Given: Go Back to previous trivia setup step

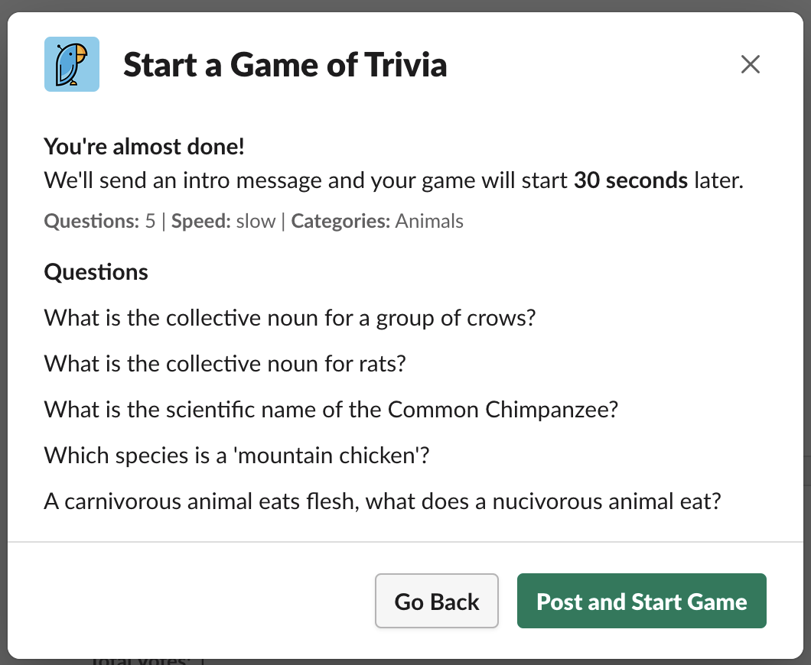Looking at the screenshot, I should pyautogui.click(x=437, y=601).
